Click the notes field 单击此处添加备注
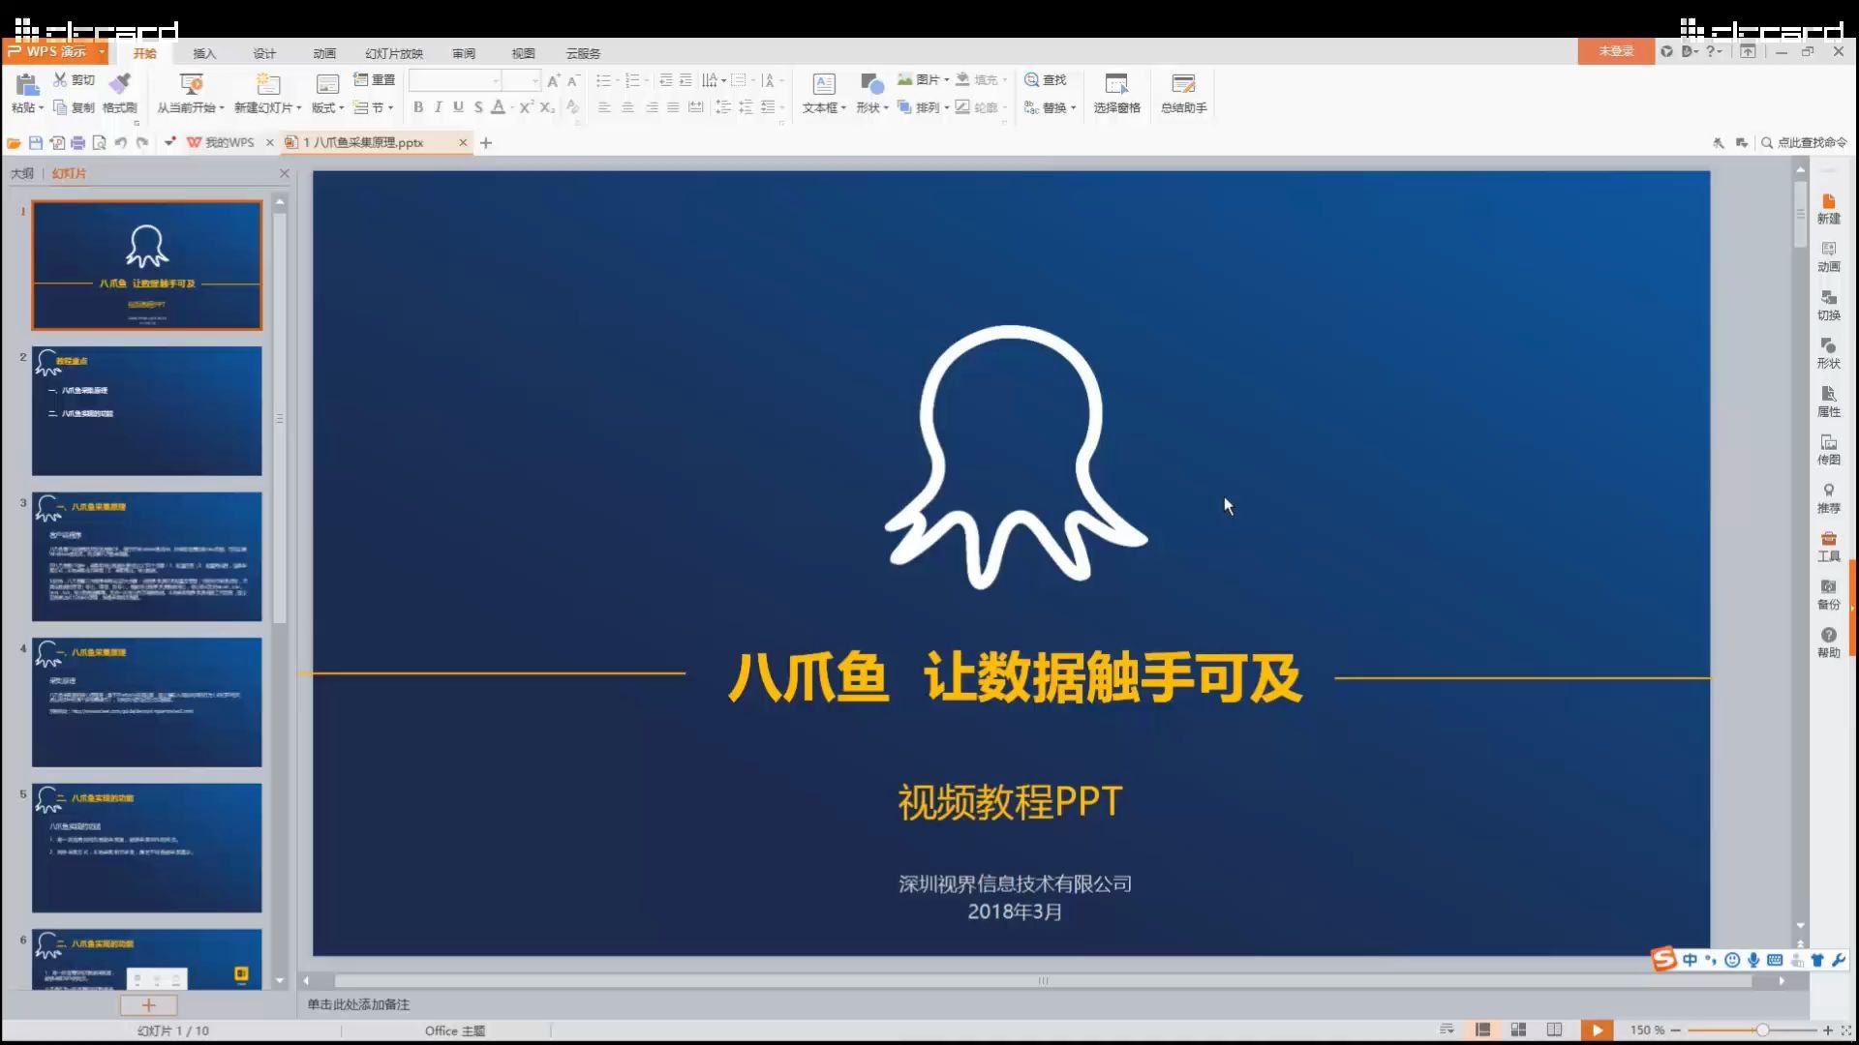Image resolution: width=1859 pixels, height=1045 pixels. 359,1004
